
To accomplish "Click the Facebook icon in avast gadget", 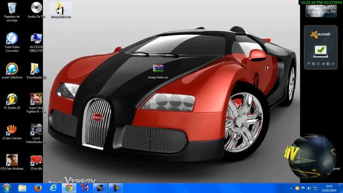I will point(328,64).
